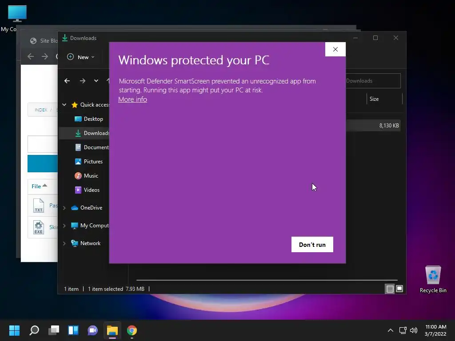Open the clock and date flyout
Viewport: 455px width, 341px height.
(x=435, y=330)
